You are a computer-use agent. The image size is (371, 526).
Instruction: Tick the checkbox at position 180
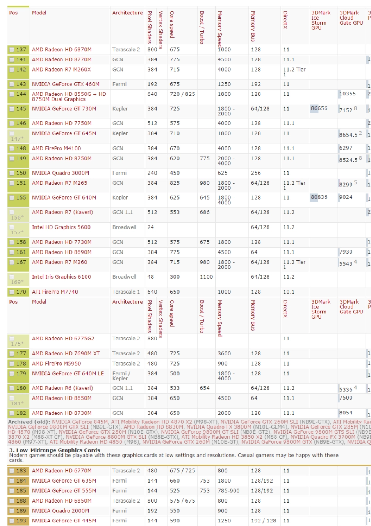point(12,389)
